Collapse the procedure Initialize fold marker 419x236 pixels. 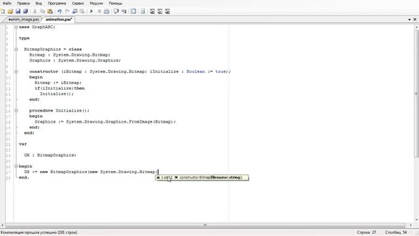(16, 111)
